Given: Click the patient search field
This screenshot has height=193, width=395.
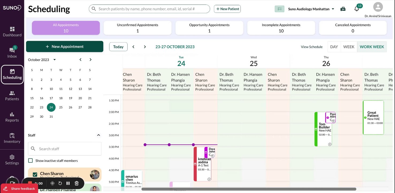Looking at the screenshot, I should coord(152,9).
